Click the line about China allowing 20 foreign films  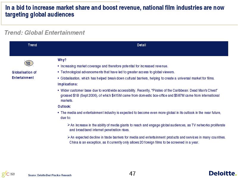coord(134,142)
